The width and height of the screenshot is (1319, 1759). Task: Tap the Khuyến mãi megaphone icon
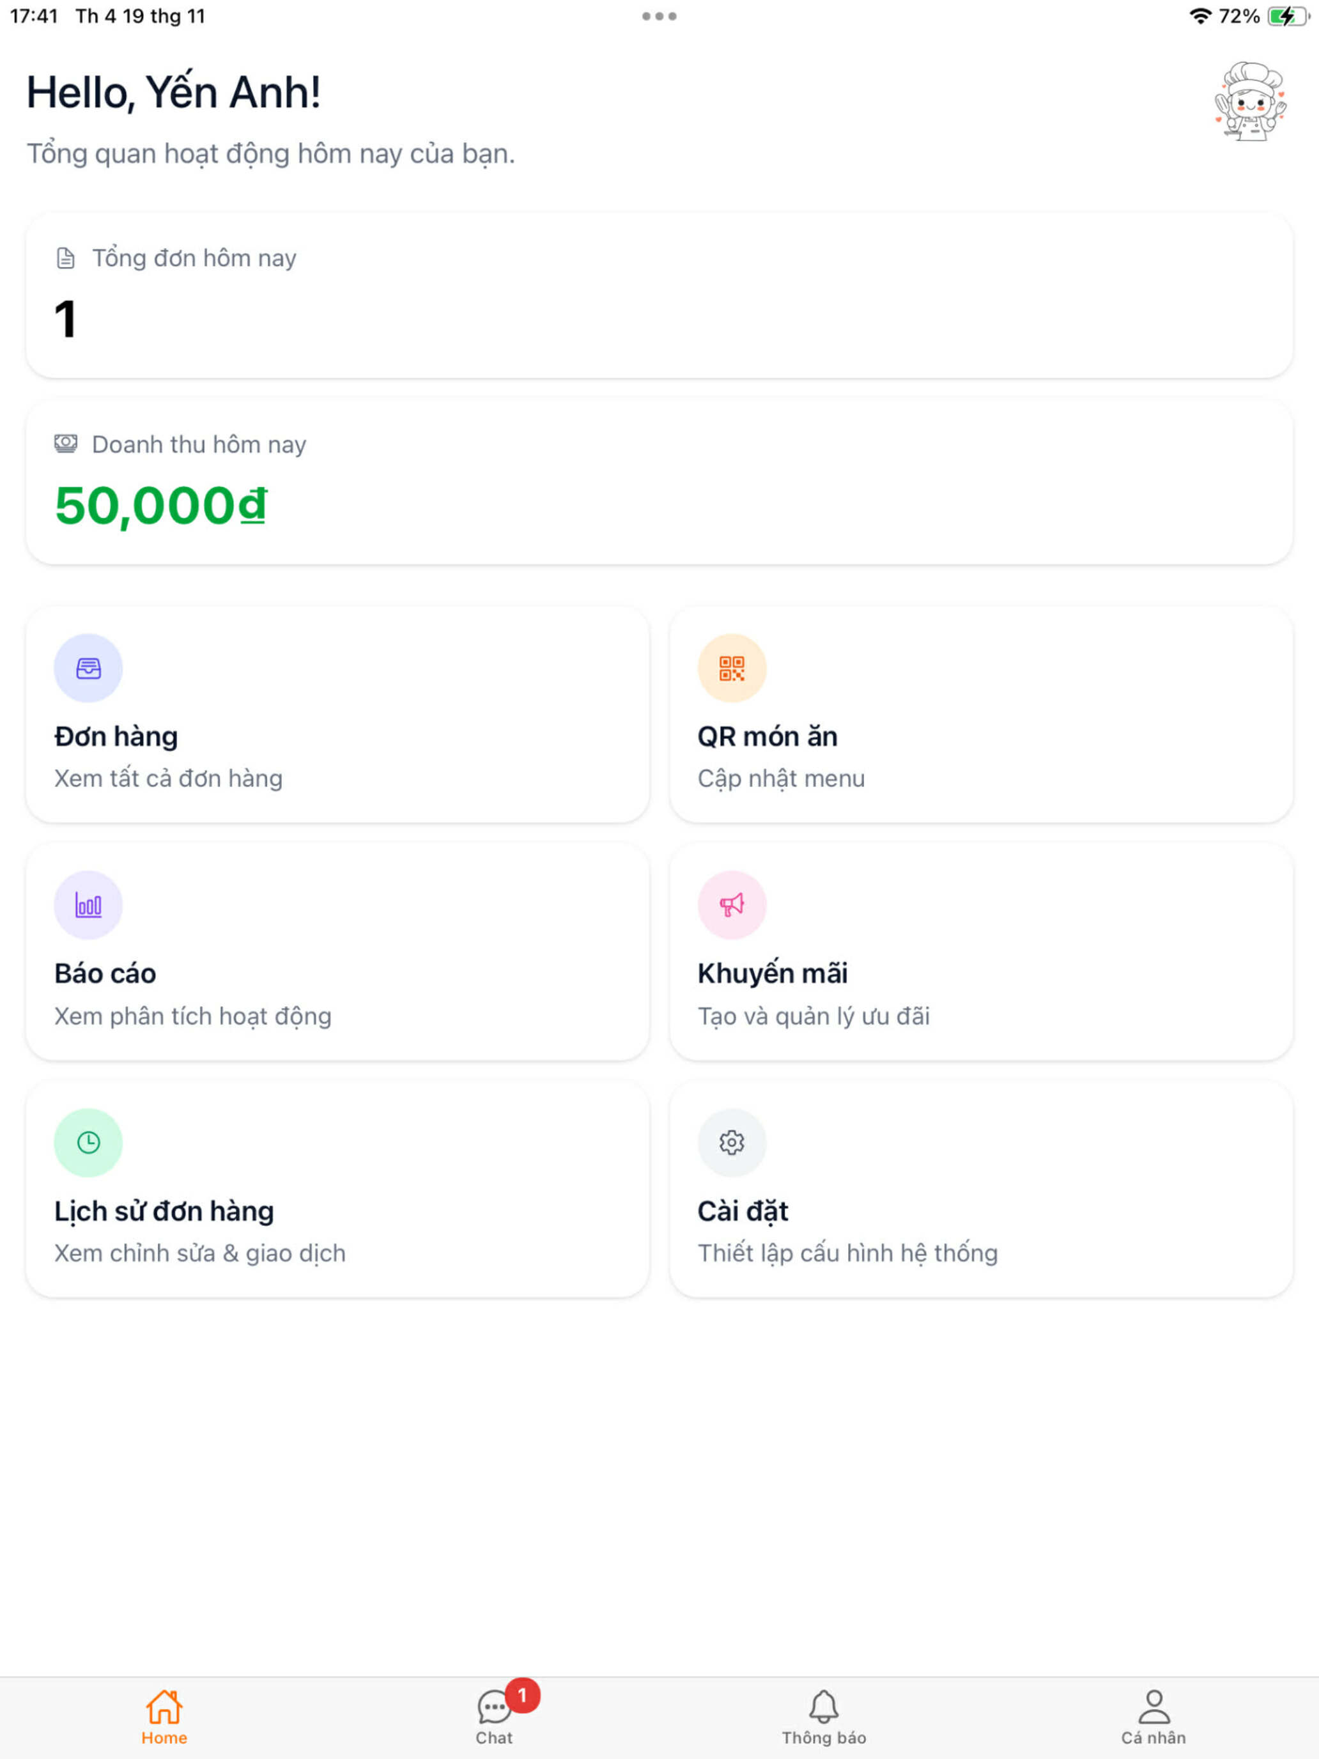click(732, 905)
